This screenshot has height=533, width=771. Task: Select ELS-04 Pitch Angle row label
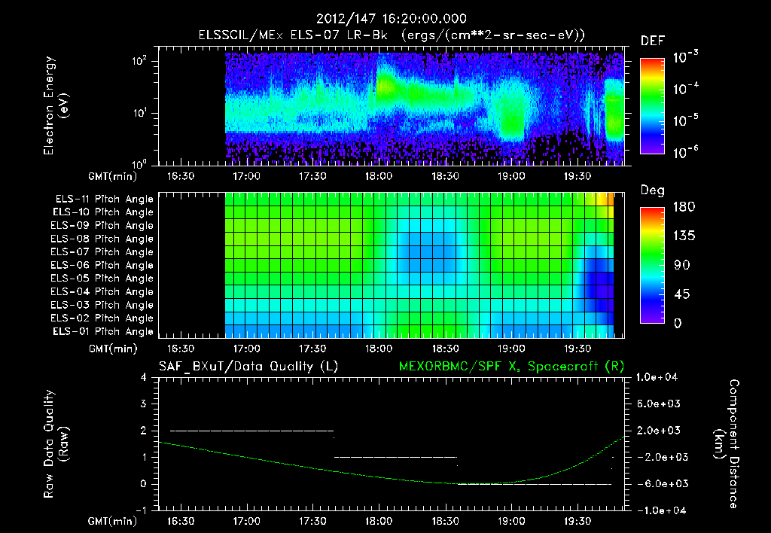(102, 292)
